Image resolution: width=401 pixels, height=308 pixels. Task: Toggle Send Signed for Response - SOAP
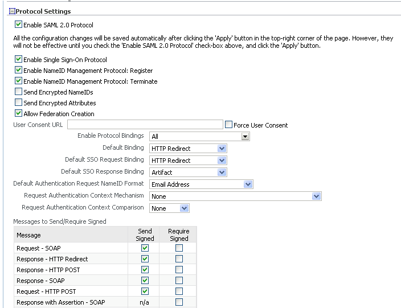[145, 281]
